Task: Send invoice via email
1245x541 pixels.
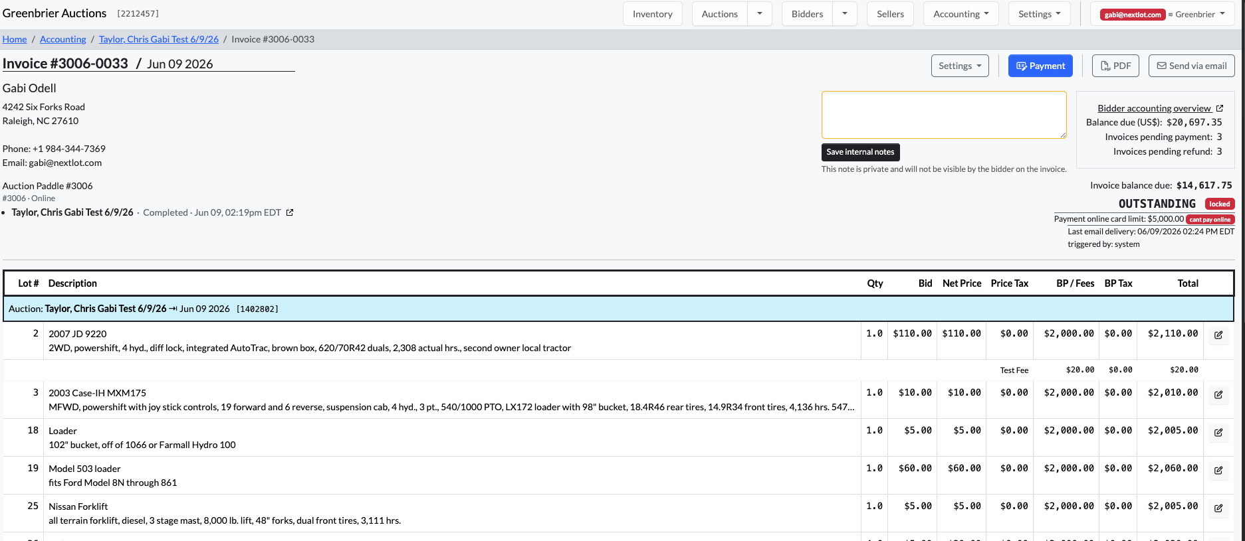Action: tap(1192, 66)
